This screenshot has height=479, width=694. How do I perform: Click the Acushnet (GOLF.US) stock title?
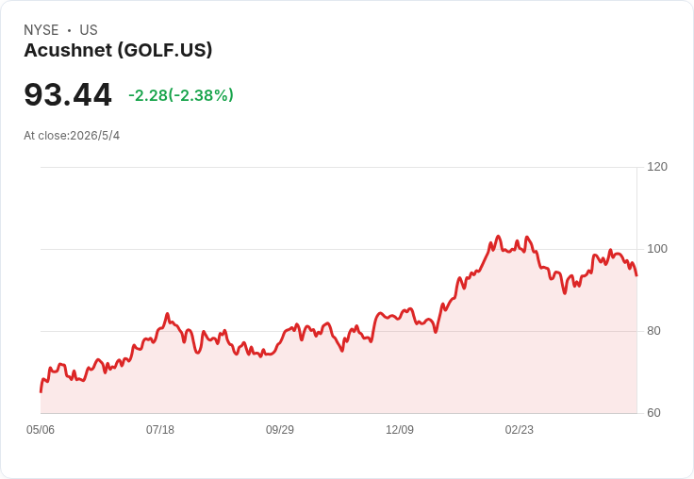click(118, 50)
